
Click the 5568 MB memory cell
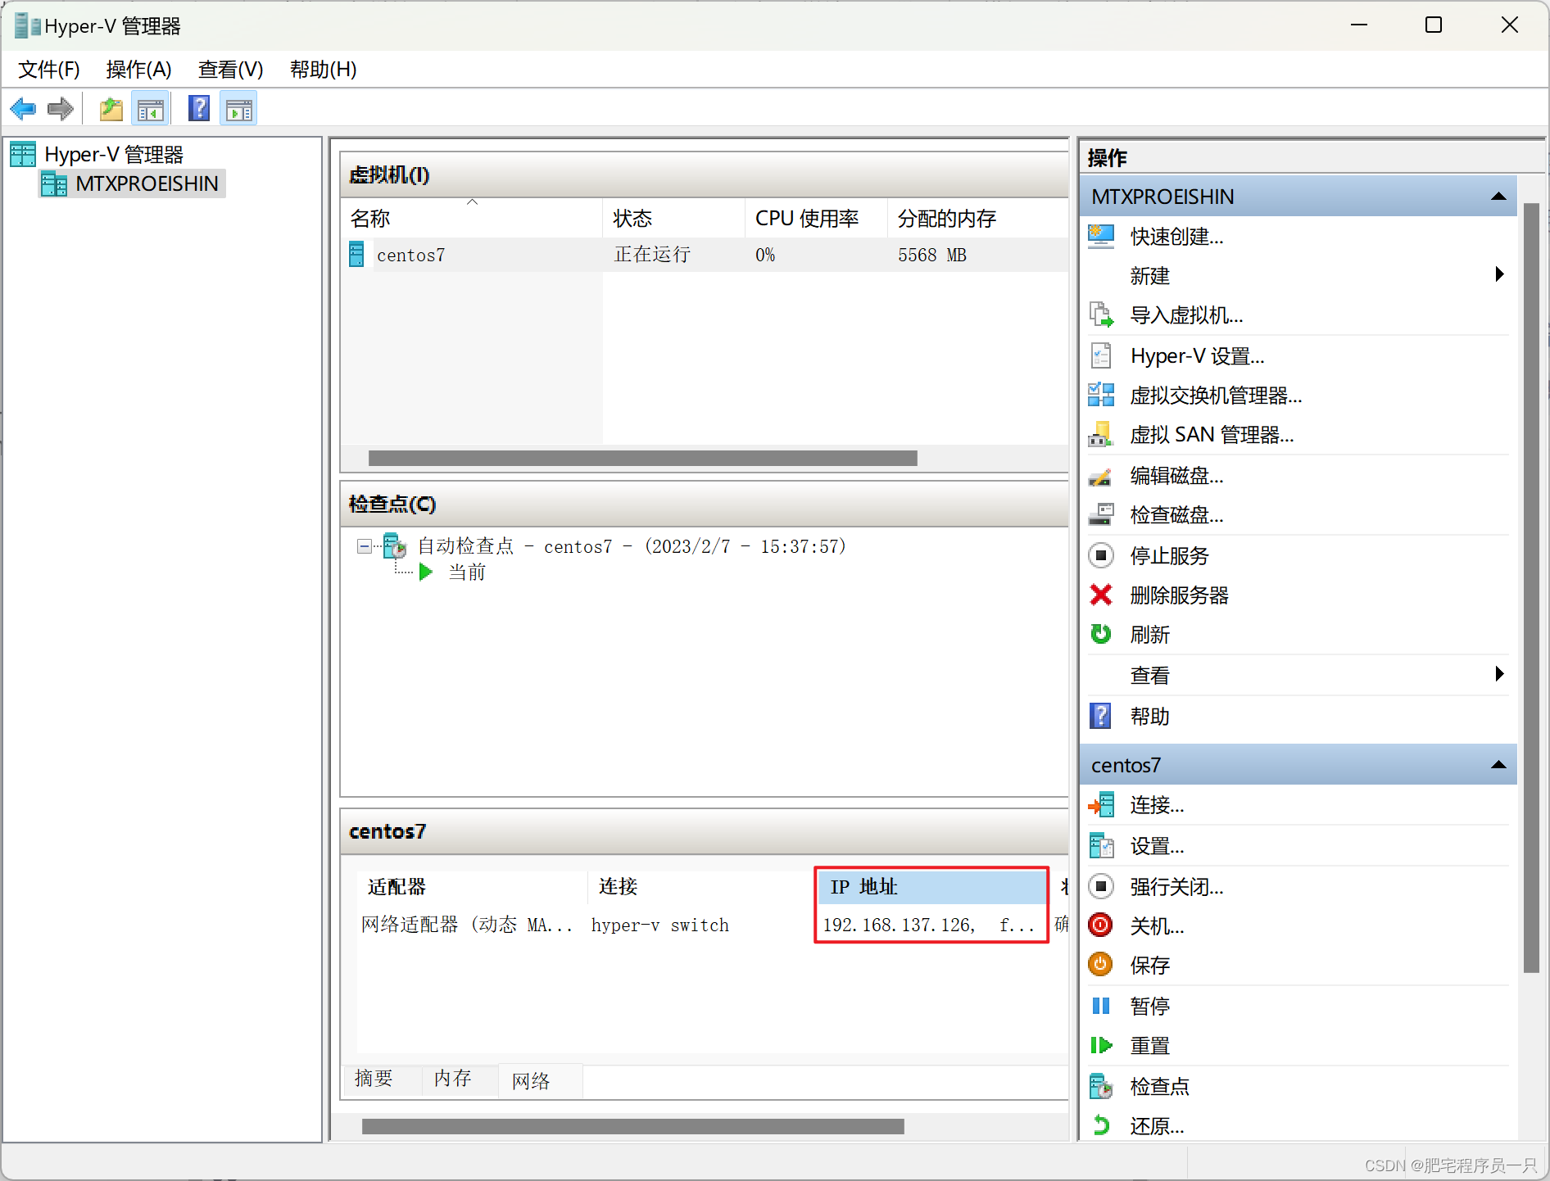932,255
